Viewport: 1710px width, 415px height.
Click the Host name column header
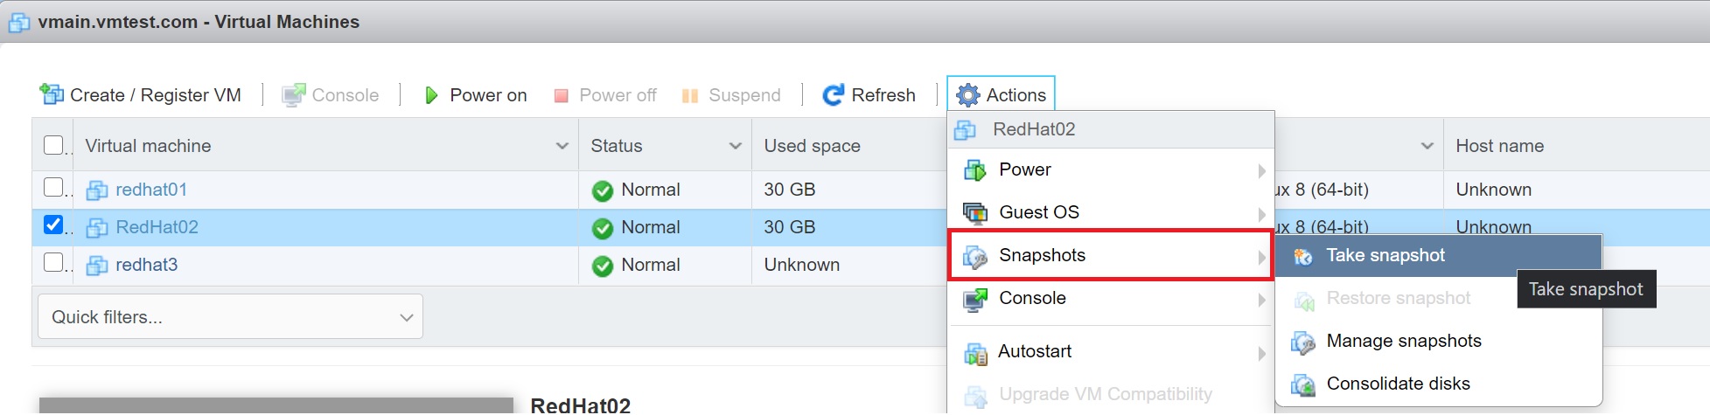(x=1499, y=146)
